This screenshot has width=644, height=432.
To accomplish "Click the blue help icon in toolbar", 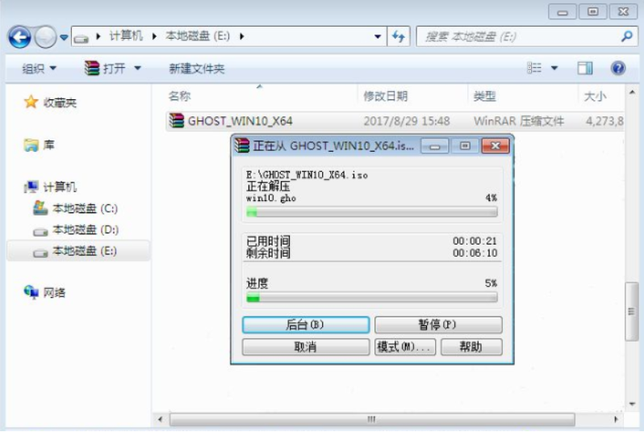I will (x=617, y=68).
